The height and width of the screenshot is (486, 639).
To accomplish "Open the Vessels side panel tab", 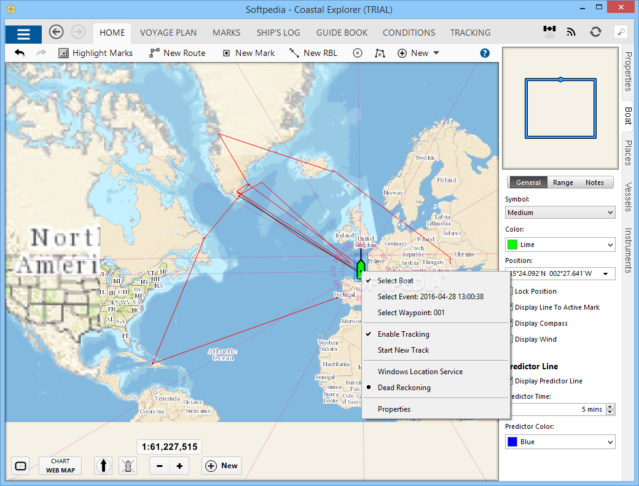I will coord(628,197).
